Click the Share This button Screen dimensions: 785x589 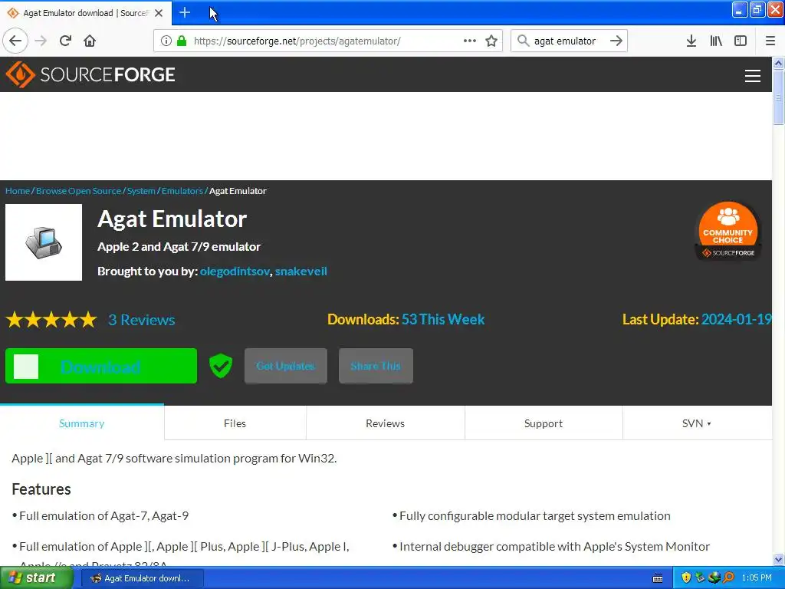tap(376, 366)
